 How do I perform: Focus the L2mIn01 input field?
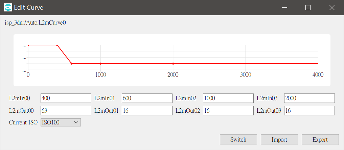[147, 98]
